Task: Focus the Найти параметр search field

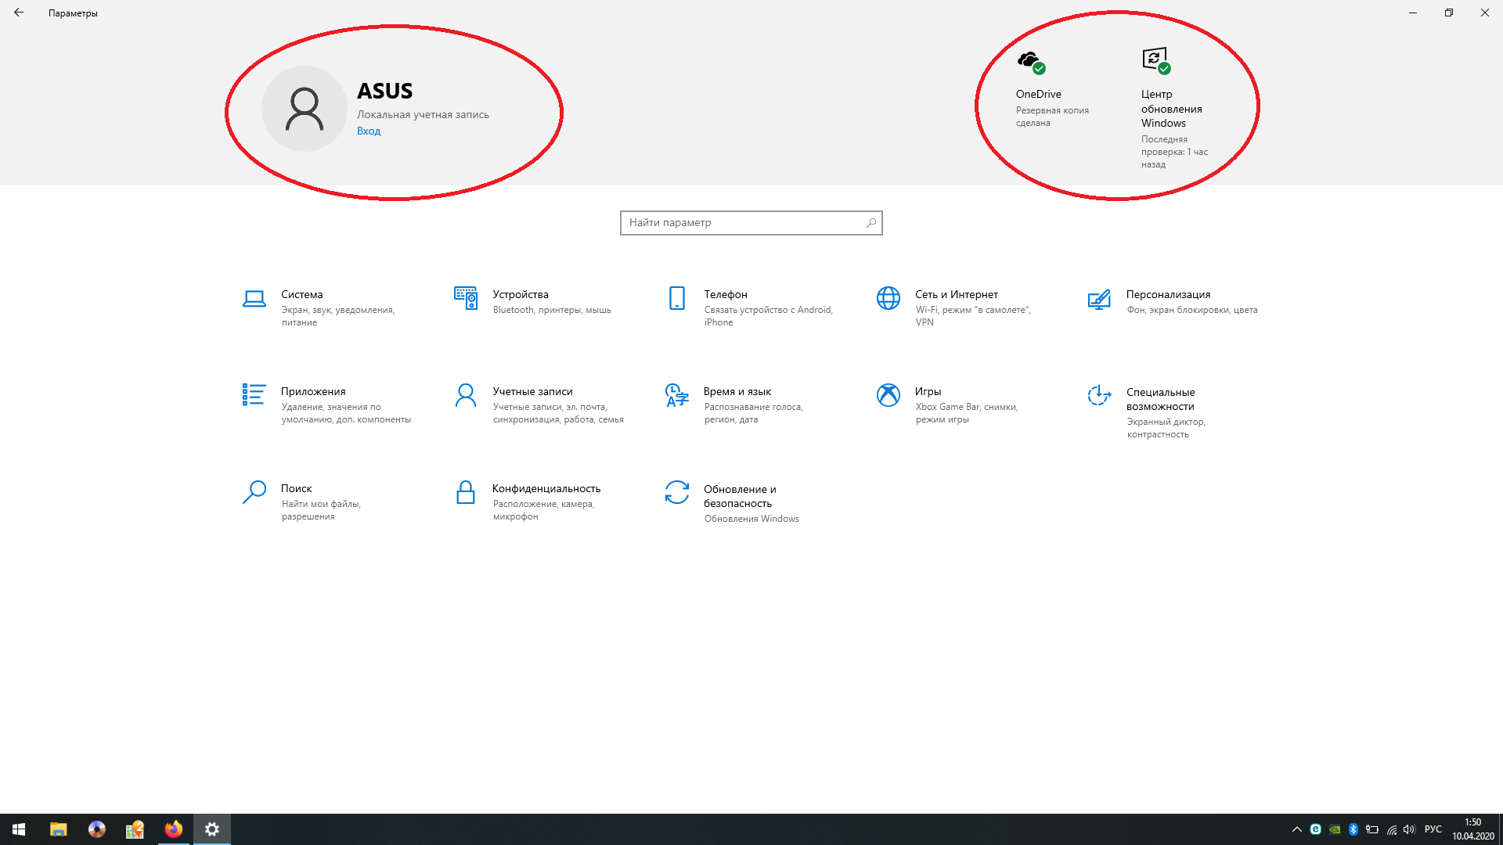Action: pos(751,223)
